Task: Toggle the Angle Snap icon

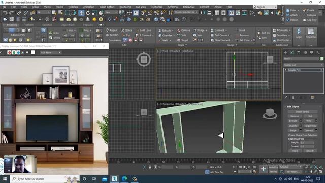Action: tap(150, 13)
